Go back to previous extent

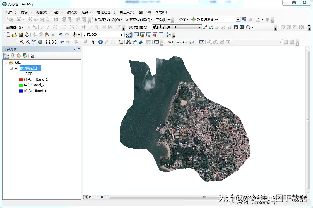(x=62, y=42)
